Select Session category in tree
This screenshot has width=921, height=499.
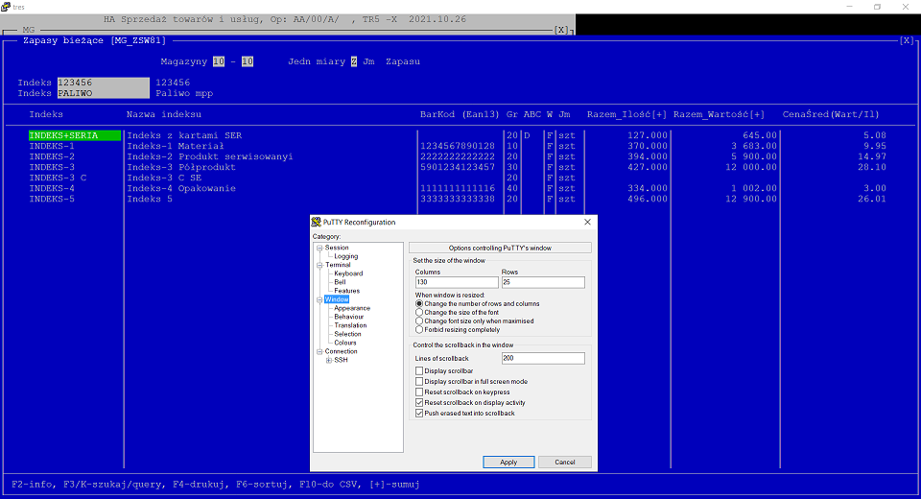337,248
